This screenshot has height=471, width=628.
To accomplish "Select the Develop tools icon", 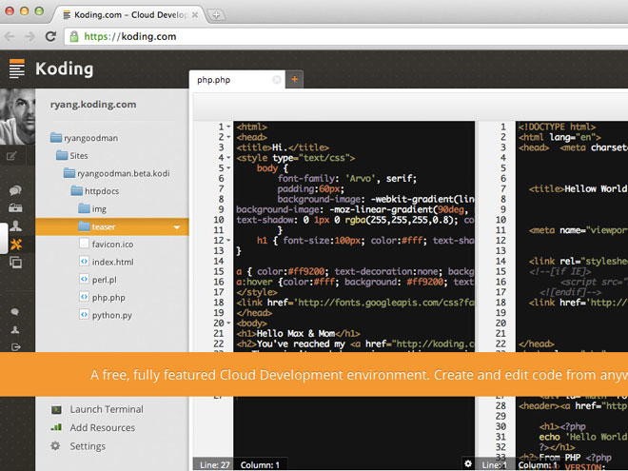I will pyautogui.click(x=16, y=244).
